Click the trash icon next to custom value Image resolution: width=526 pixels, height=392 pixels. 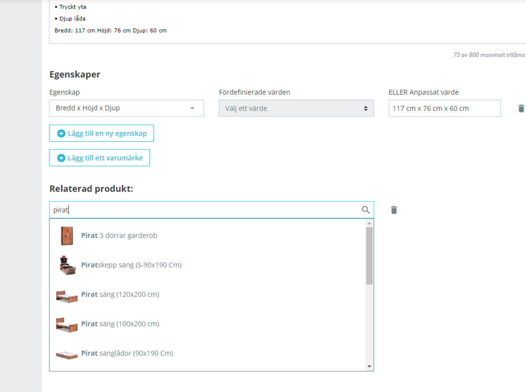tap(521, 108)
